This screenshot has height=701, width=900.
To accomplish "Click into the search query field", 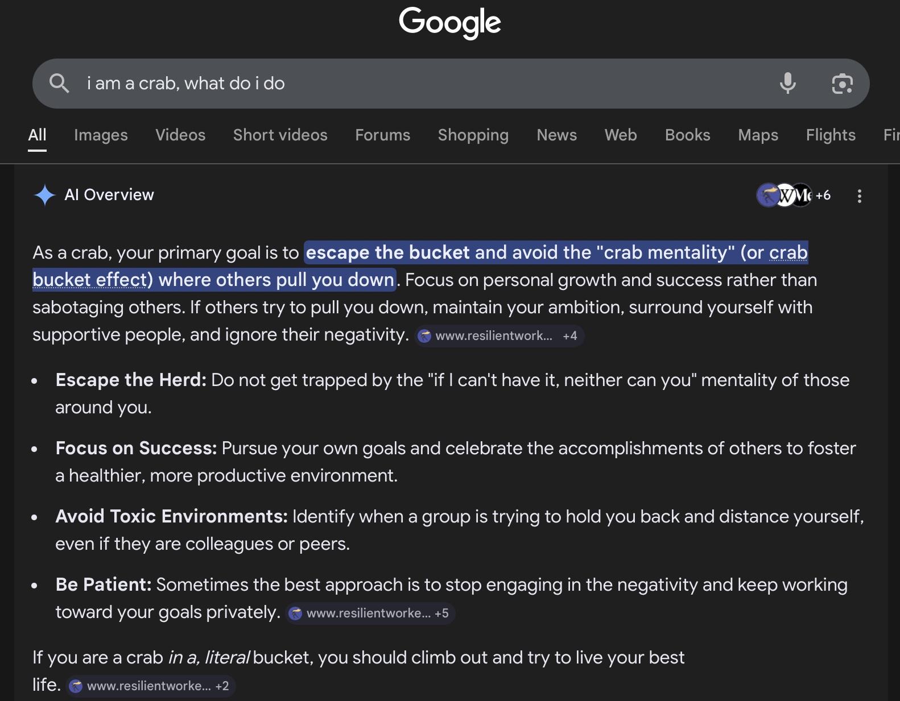I will click(x=398, y=84).
